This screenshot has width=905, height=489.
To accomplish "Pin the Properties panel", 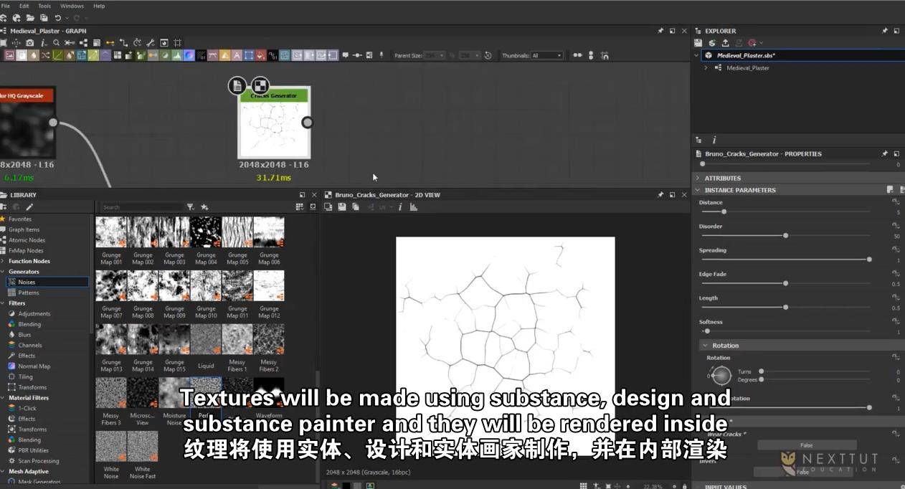I will coord(885,153).
